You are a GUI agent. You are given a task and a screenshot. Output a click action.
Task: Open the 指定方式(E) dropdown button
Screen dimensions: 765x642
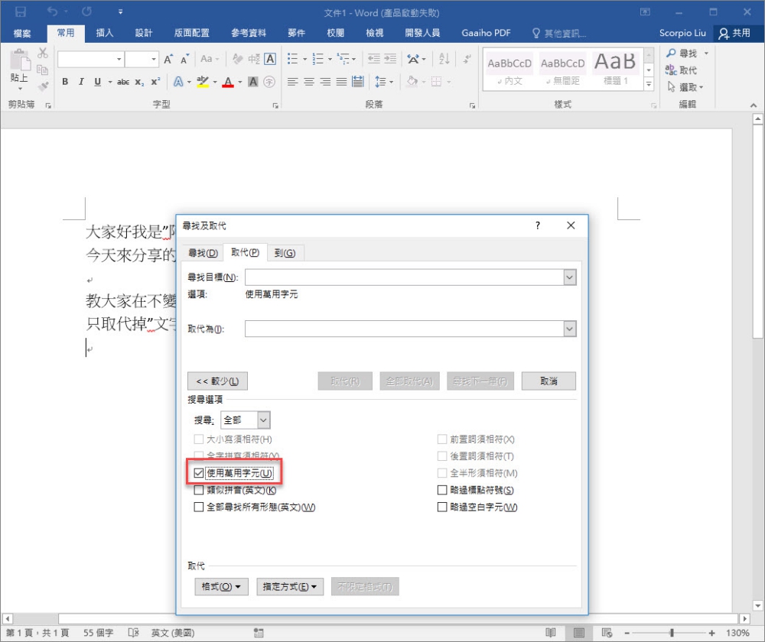tap(289, 587)
